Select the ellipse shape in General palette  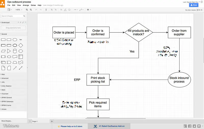15,40
